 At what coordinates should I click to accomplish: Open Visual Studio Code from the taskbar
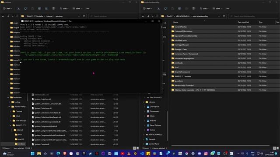[142, 154]
